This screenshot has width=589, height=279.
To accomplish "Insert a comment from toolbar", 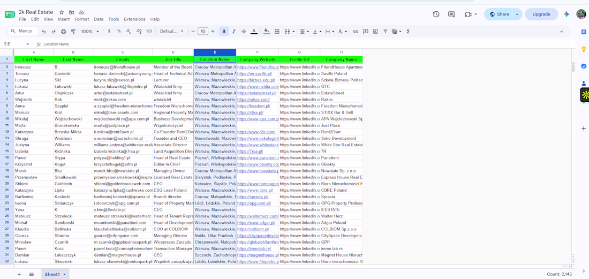I will [x=366, y=32].
